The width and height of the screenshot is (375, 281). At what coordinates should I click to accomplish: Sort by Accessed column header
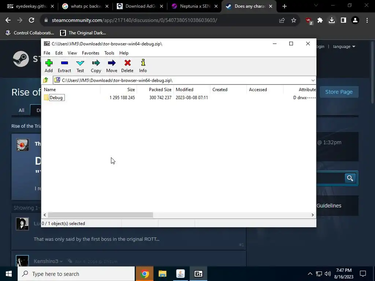click(x=265, y=90)
